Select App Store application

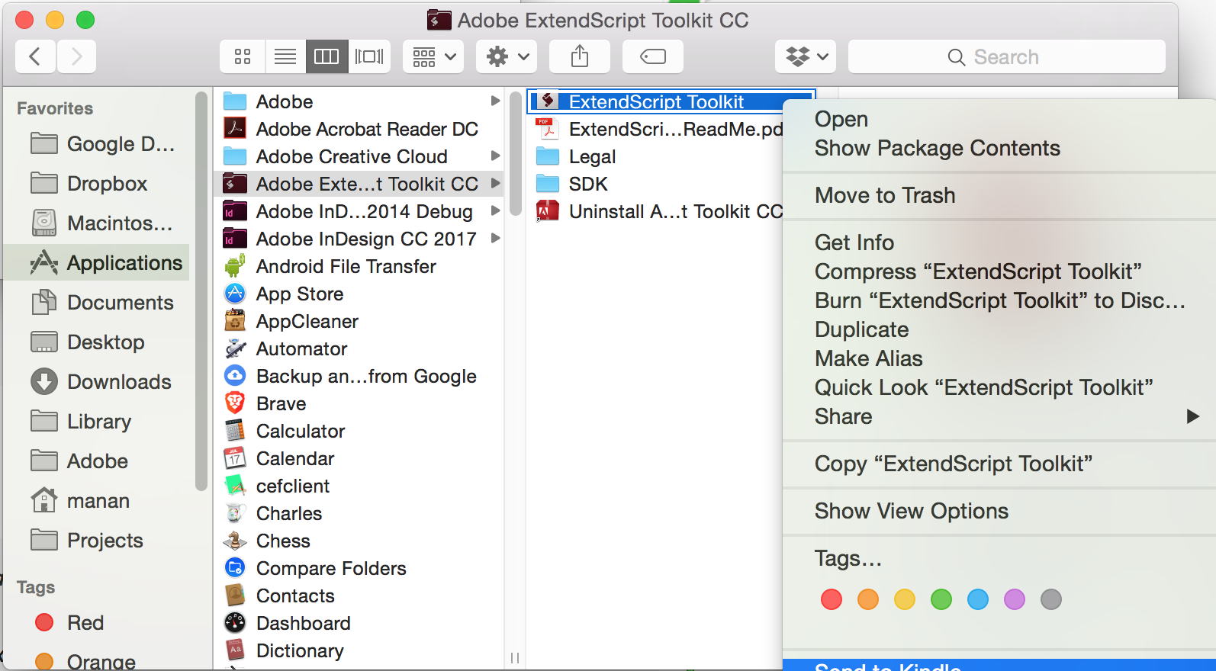pyautogui.click(x=359, y=294)
